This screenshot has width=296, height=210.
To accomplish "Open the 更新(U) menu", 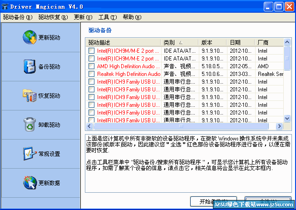I will tap(83, 17).
